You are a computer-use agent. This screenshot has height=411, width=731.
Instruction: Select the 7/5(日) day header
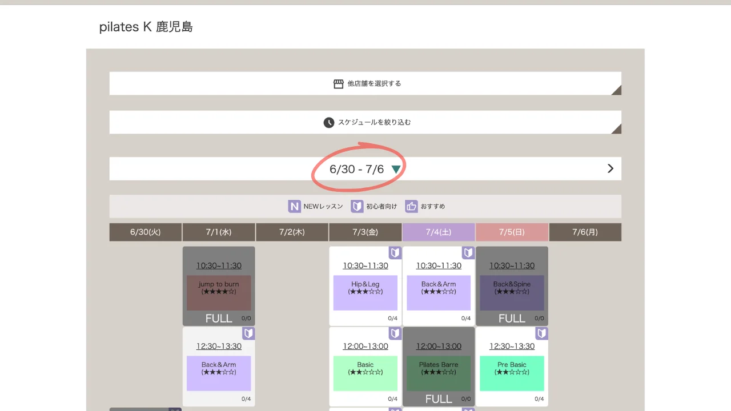point(512,232)
